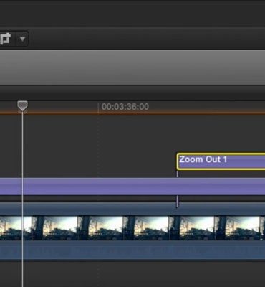Click the blue title bar above the filmstrip thumbnails
Viewport: 265px width, 287px height.
pos(132,210)
